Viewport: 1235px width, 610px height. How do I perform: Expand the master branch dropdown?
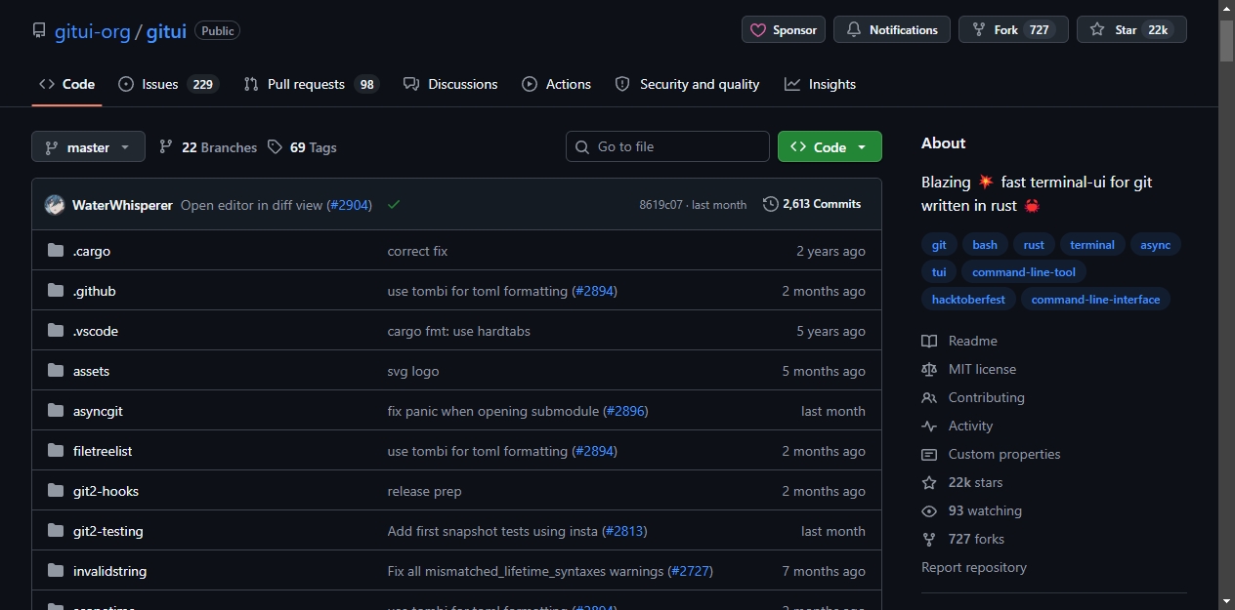click(88, 146)
